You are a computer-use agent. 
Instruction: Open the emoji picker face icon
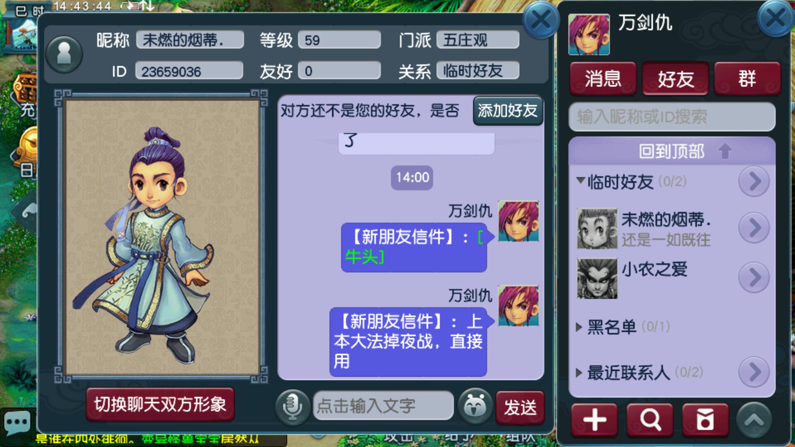[x=475, y=406]
